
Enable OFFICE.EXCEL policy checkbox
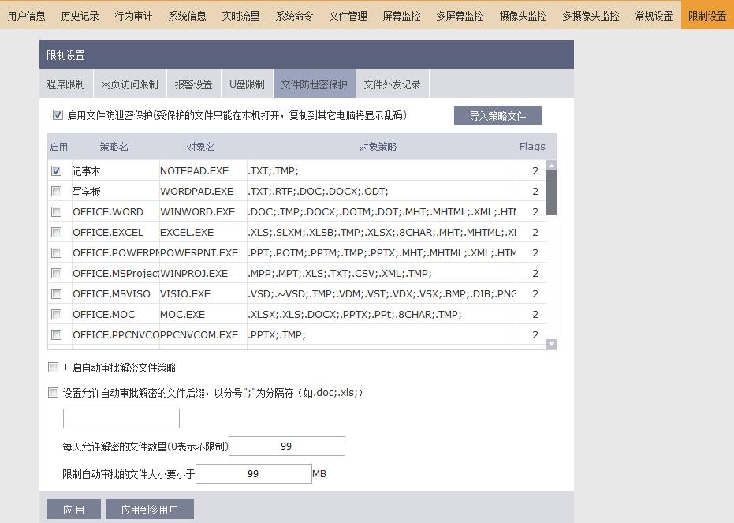[56, 232]
